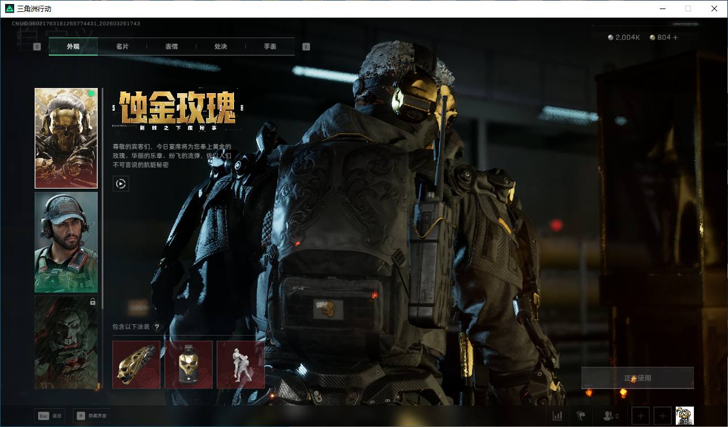Open the friends list icon
Screen dimensions: 728x427
click(x=610, y=416)
